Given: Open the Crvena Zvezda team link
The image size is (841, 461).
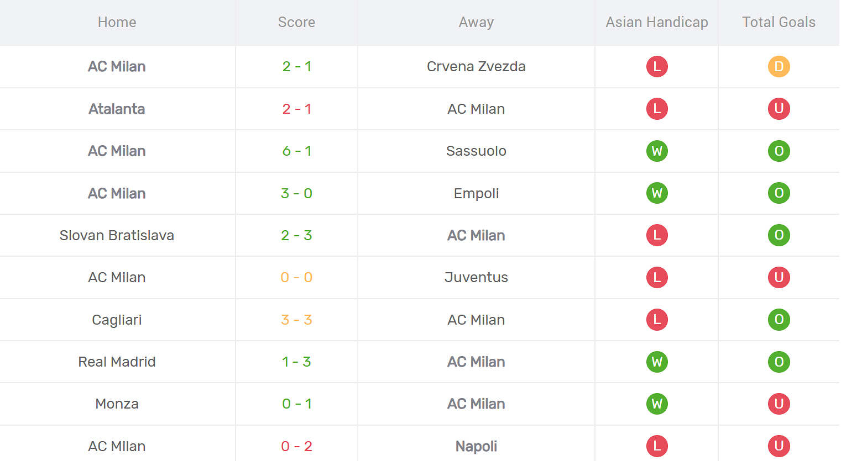Looking at the screenshot, I should pyautogui.click(x=476, y=67).
